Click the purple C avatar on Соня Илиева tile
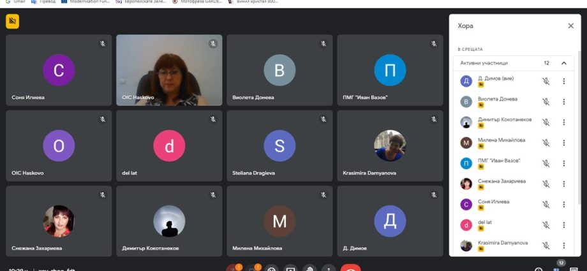This screenshot has height=271, width=587. pos(59,70)
